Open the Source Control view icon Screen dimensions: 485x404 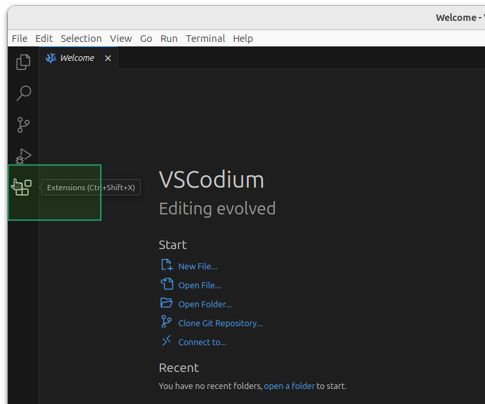point(23,125)
